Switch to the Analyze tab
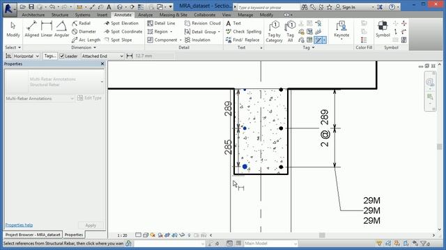This screenshot has width=446, height=250. click(x=146, y=15)
